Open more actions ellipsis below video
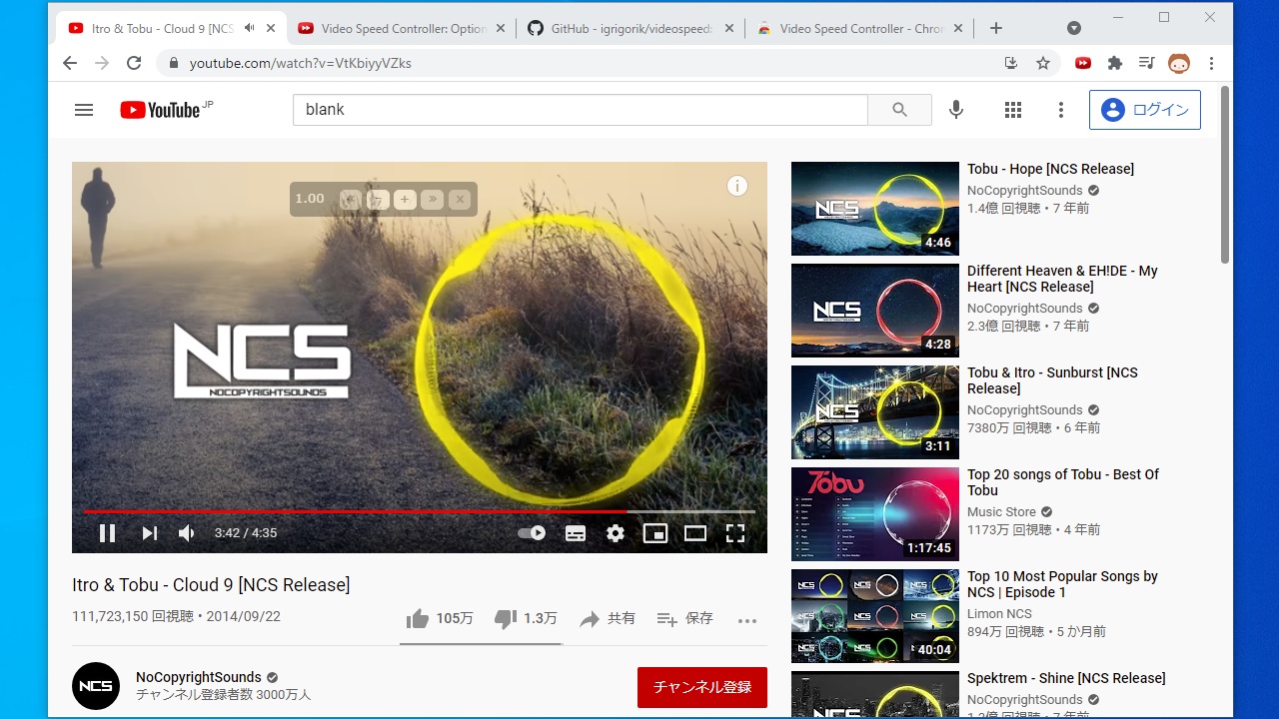Screen dimensions: 1279x719 pyautogui.click(x=747, y=620)
